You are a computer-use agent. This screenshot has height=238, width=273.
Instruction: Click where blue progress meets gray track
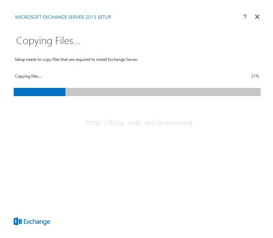pyautogui.click(x=65, y=92)
